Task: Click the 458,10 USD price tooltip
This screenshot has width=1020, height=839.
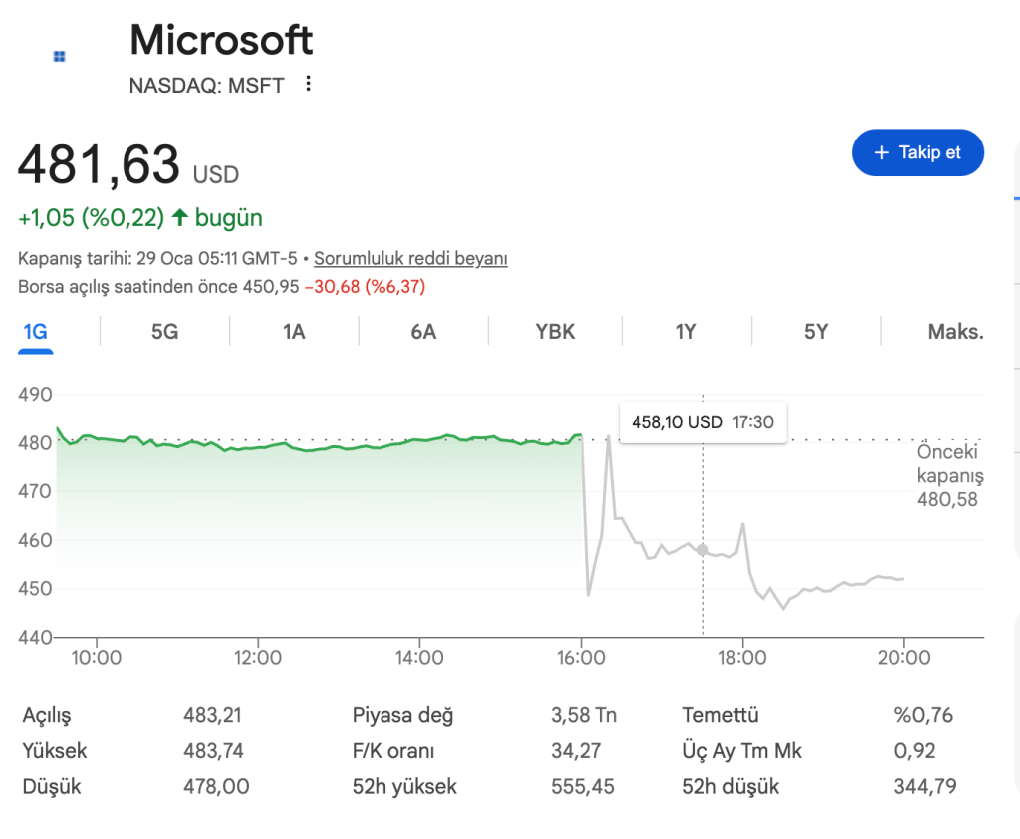Action: click(x=702, y=422)
